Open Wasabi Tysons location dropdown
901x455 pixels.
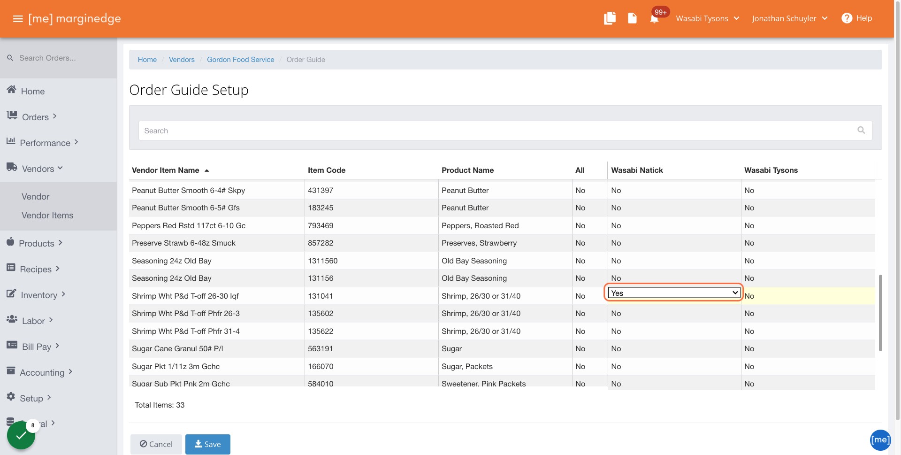click(x=708, y=18)
